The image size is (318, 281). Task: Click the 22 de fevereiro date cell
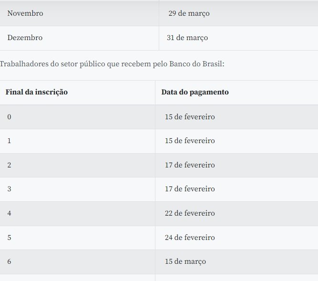point(190,213)
